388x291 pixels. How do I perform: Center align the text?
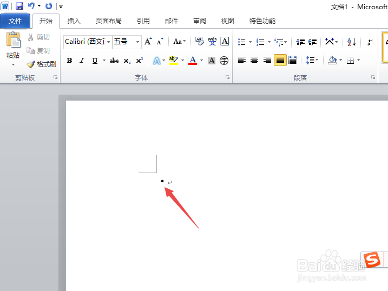tap(254, 60)
